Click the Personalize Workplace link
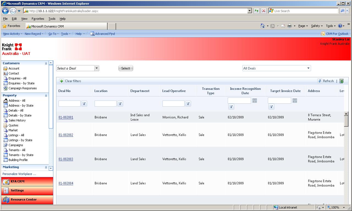The height and width of the screenshot is (211, 352). 19,174
